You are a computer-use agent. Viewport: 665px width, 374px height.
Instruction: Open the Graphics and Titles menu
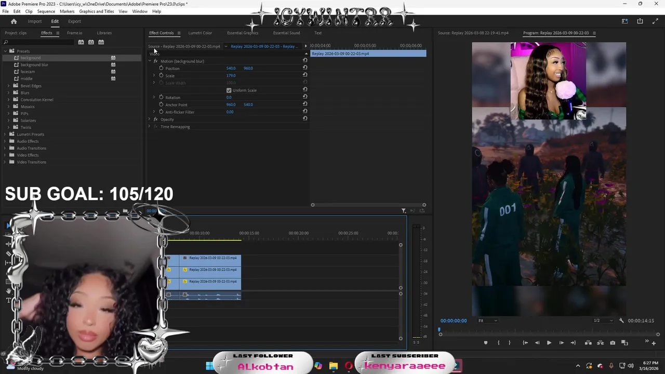(97, 11)
